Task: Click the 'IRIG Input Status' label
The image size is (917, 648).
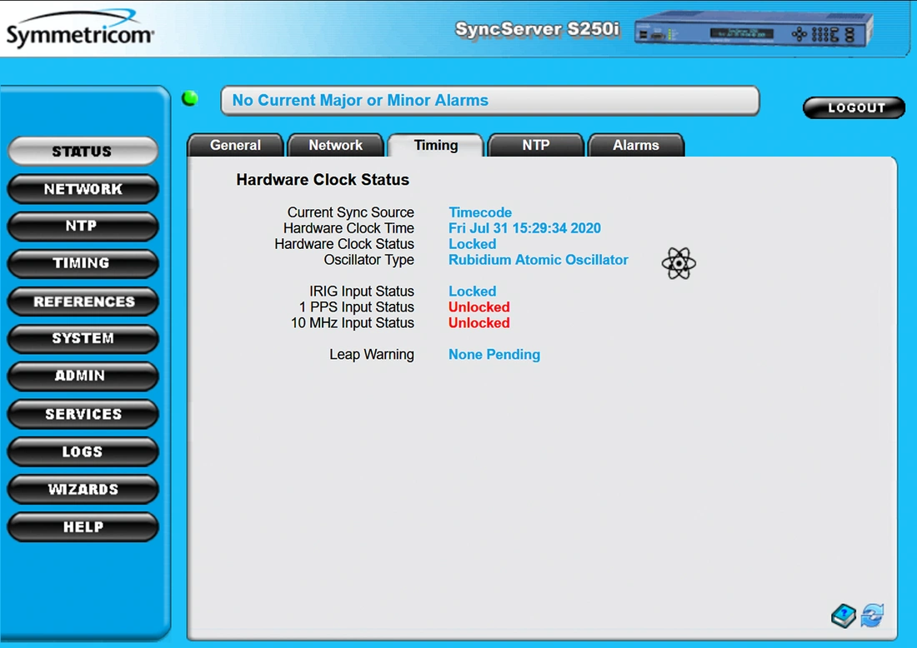Action: click(362, 291)
